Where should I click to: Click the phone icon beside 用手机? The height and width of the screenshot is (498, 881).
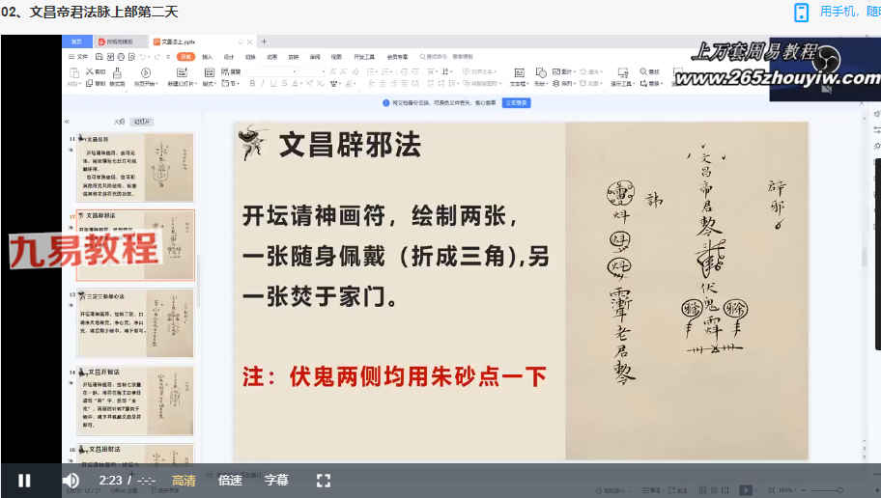801,13
